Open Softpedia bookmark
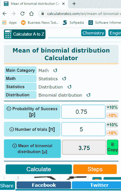Viewport: 121px width, 191px height. pos(73,22)
